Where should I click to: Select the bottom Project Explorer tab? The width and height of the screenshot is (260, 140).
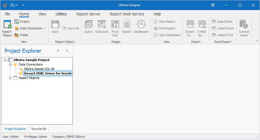tap(15, 129)
